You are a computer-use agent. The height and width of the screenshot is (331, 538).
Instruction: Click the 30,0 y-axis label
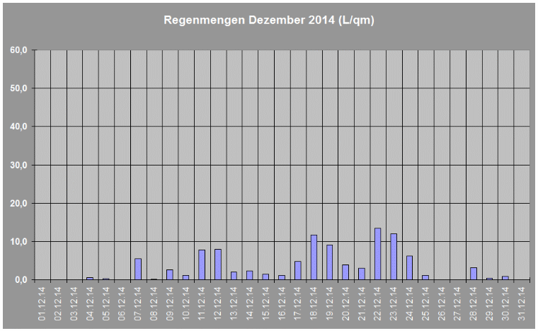click(18, 165)
